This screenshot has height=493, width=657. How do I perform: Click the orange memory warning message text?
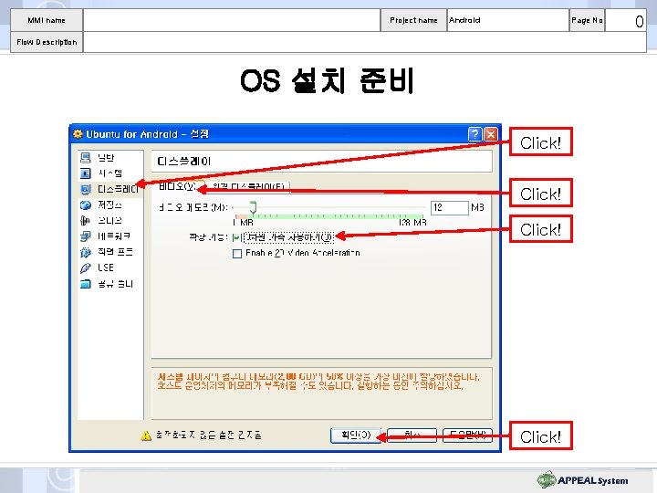coord(318,381)
